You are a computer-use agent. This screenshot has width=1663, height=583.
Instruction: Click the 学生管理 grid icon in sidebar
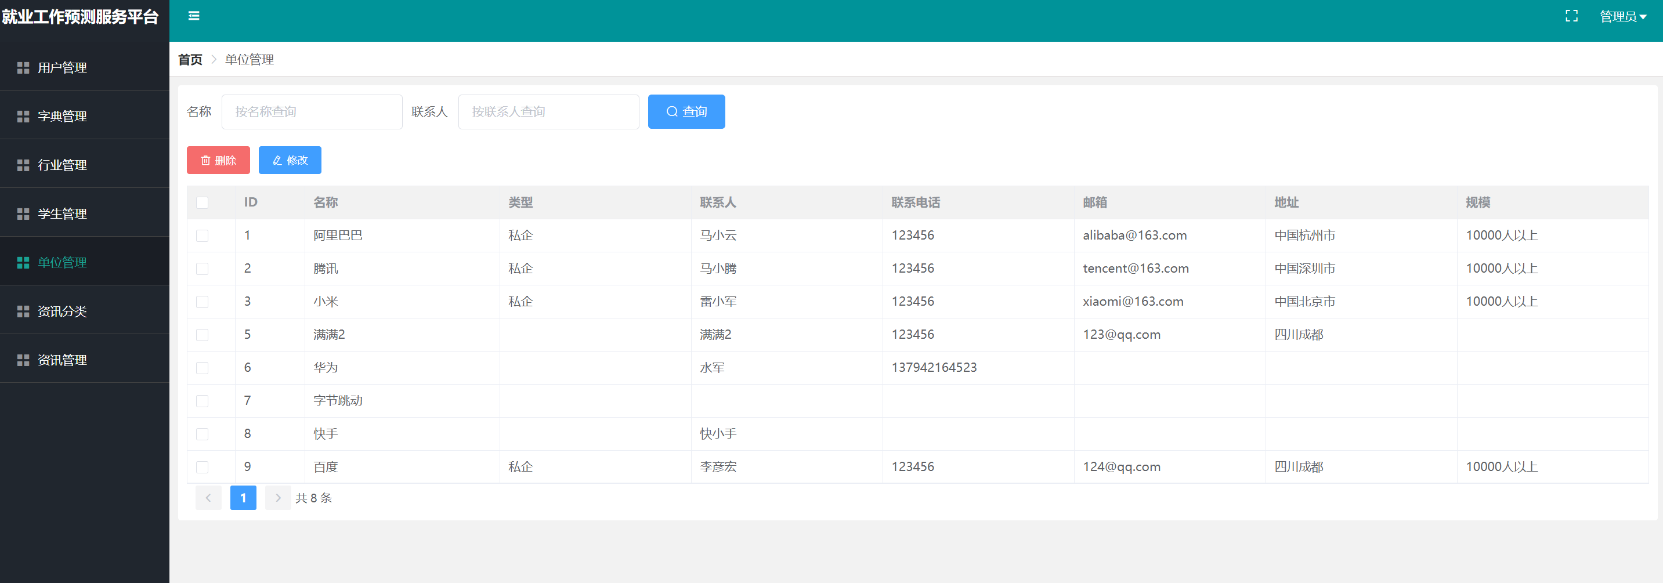click(x=23, y=213)
